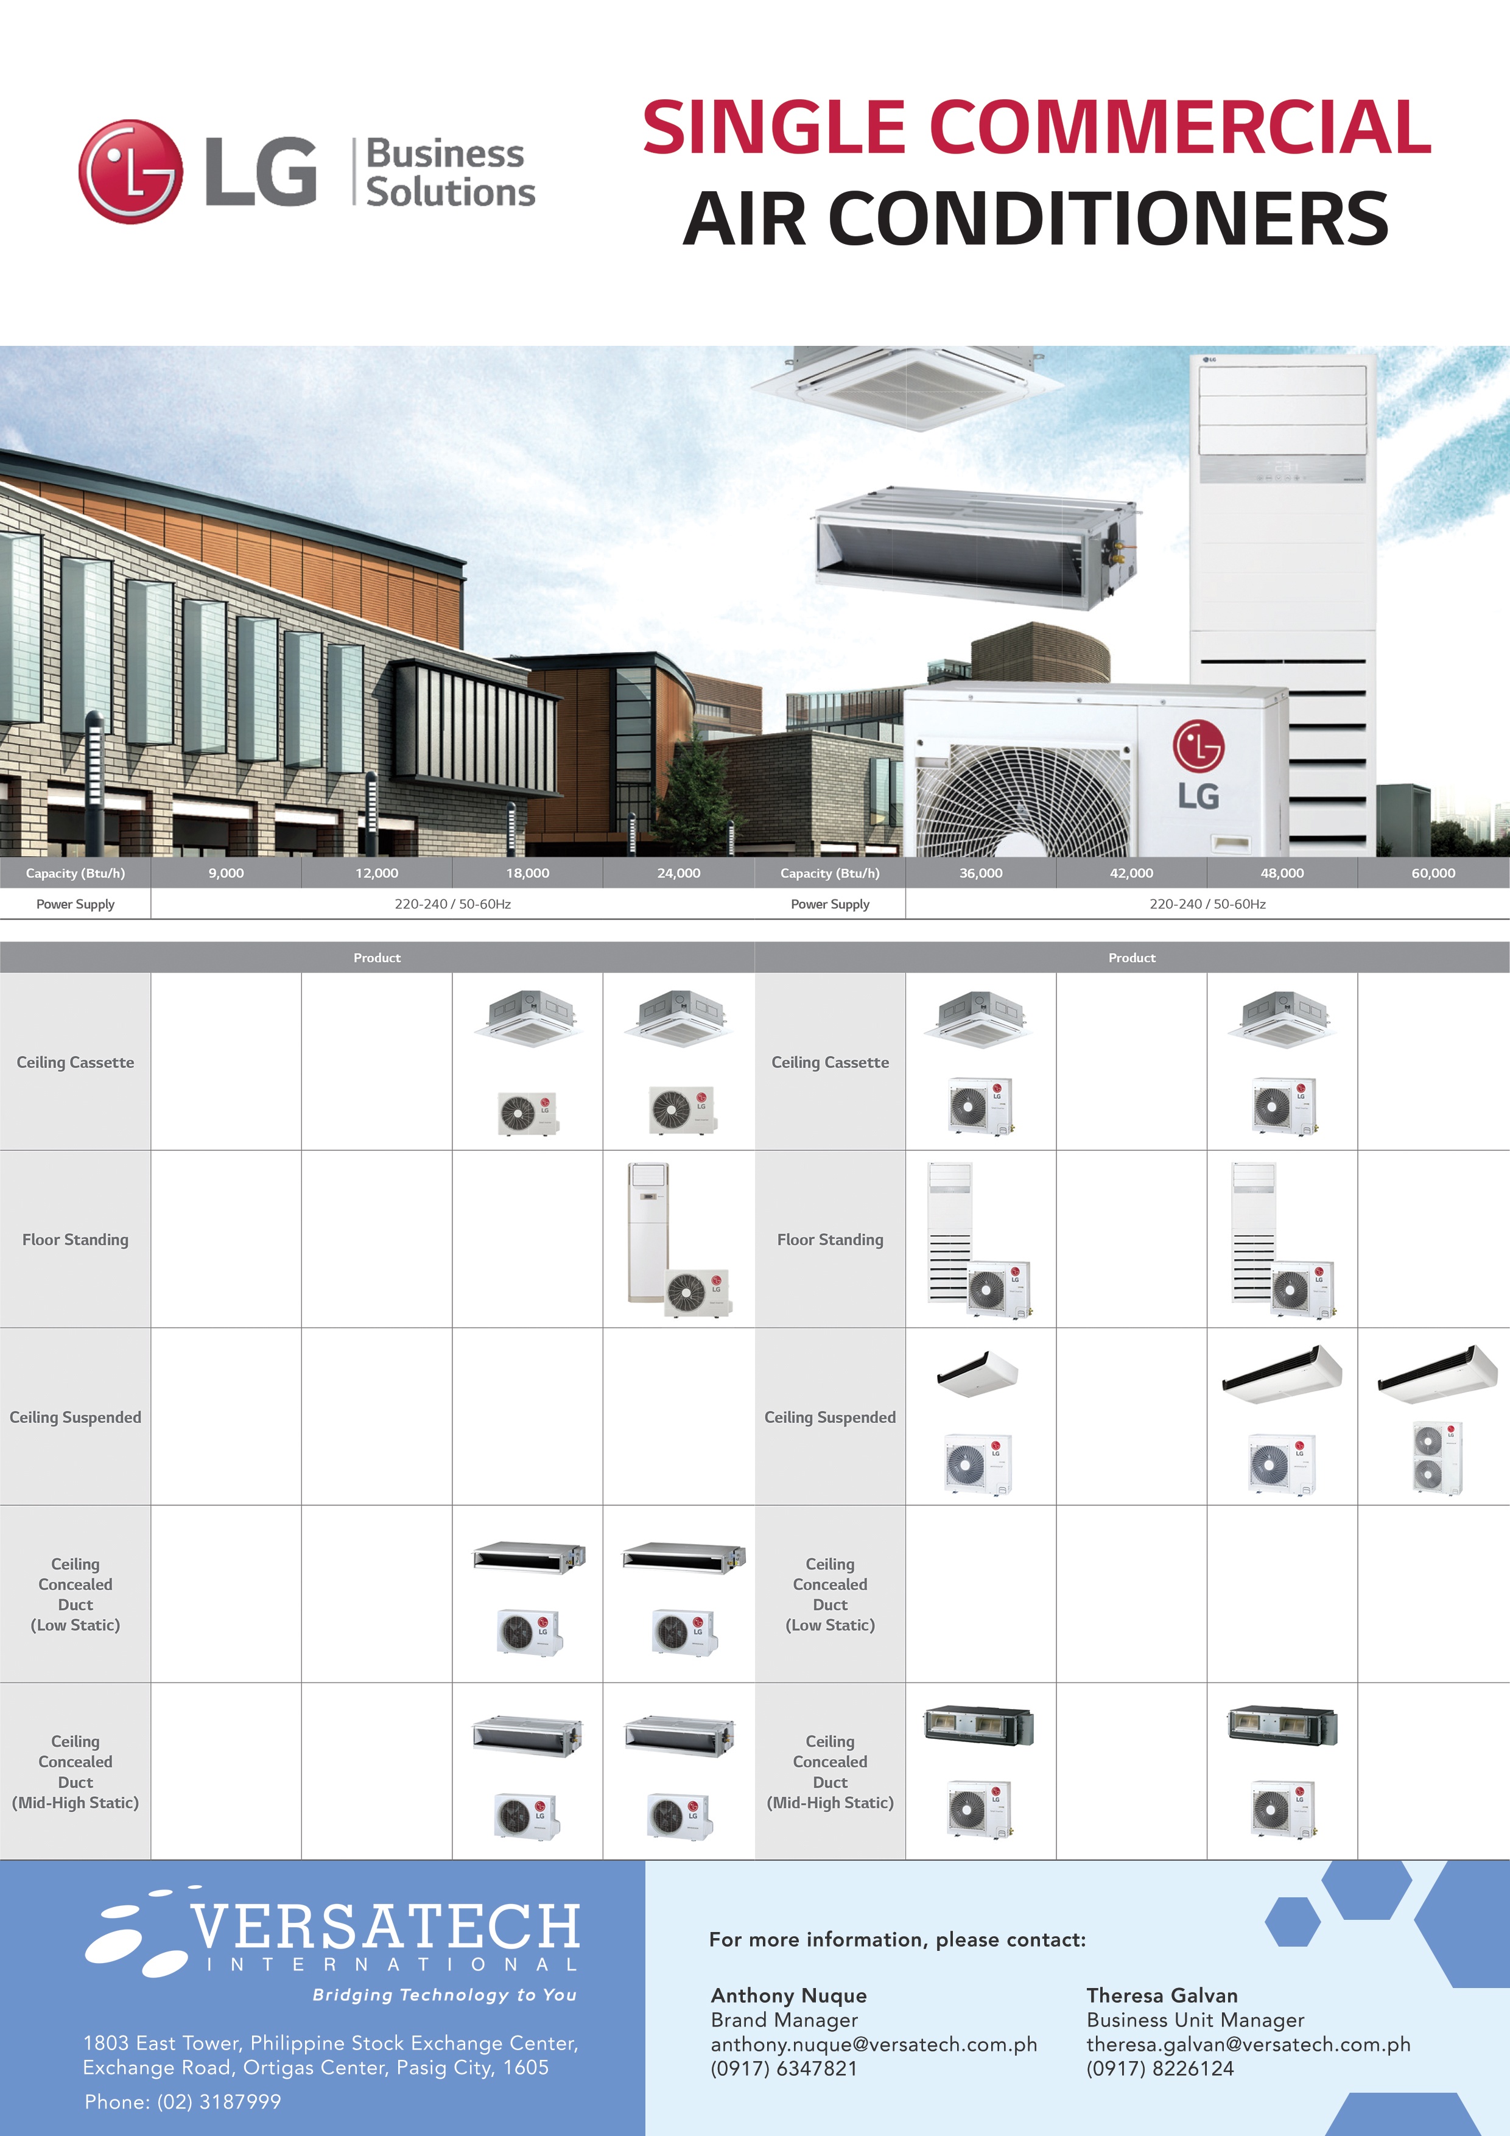Select the 36,000 Btu ceiling cassette indoor unit
This screenshot has width=1510, height=2136.
pos(980,1019)
